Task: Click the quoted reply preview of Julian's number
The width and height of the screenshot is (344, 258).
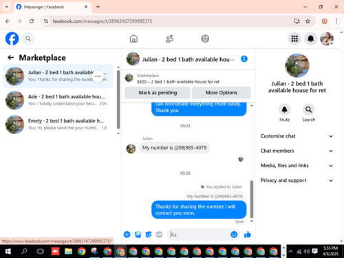Action: tap(215, 196)
